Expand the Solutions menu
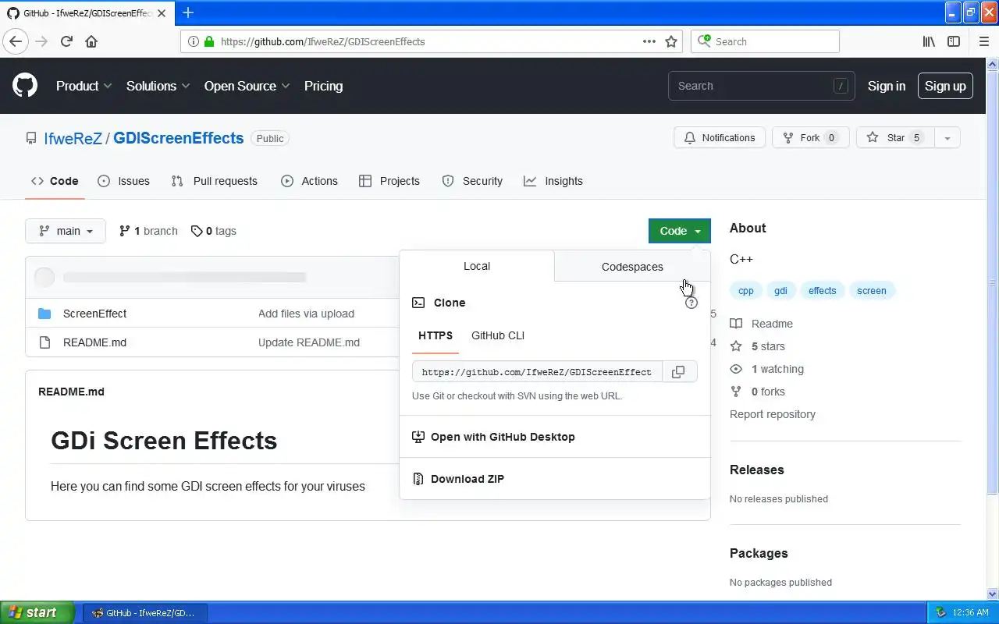The image size is (999, 624). pyautogui.click(x=158, y=86)
